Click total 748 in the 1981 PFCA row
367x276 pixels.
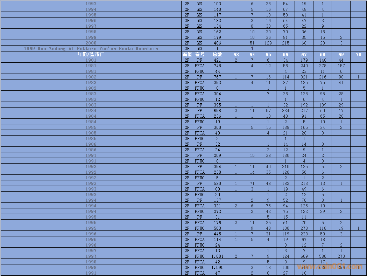[x=217, y=66]
